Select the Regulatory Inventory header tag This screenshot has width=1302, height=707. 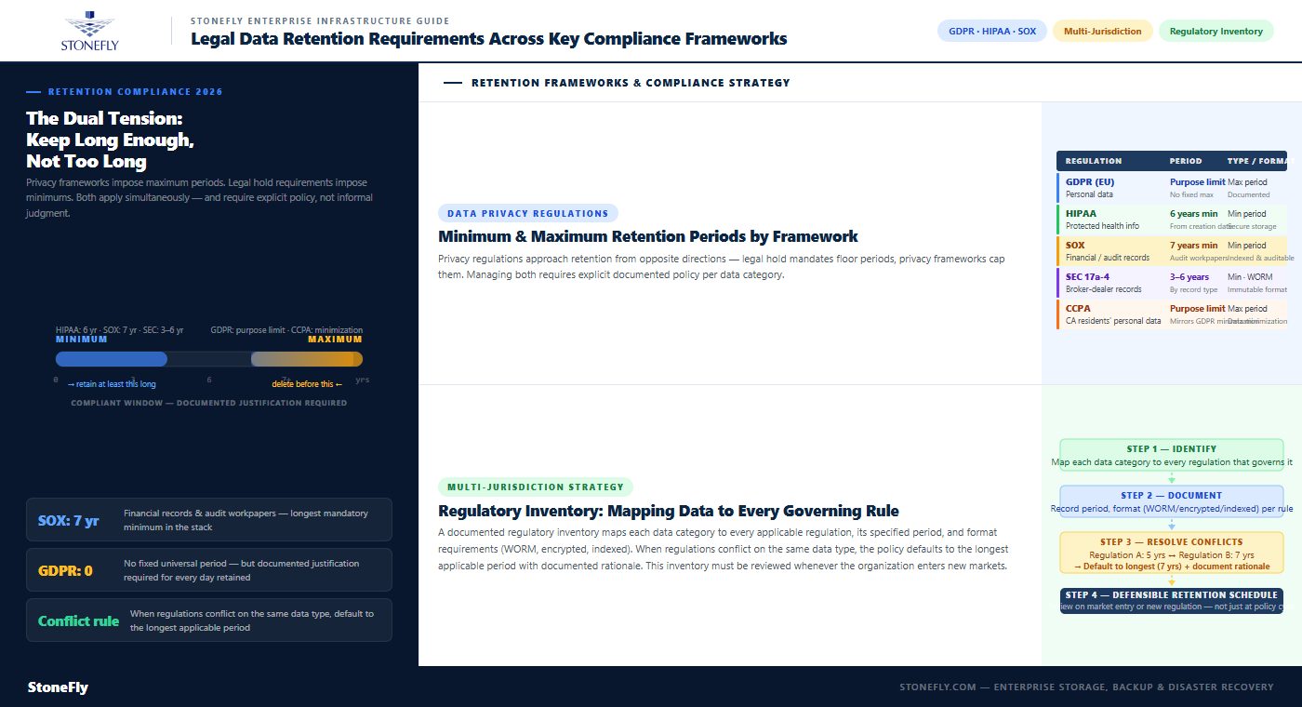pyautogui.click(x=1216, y=31)
